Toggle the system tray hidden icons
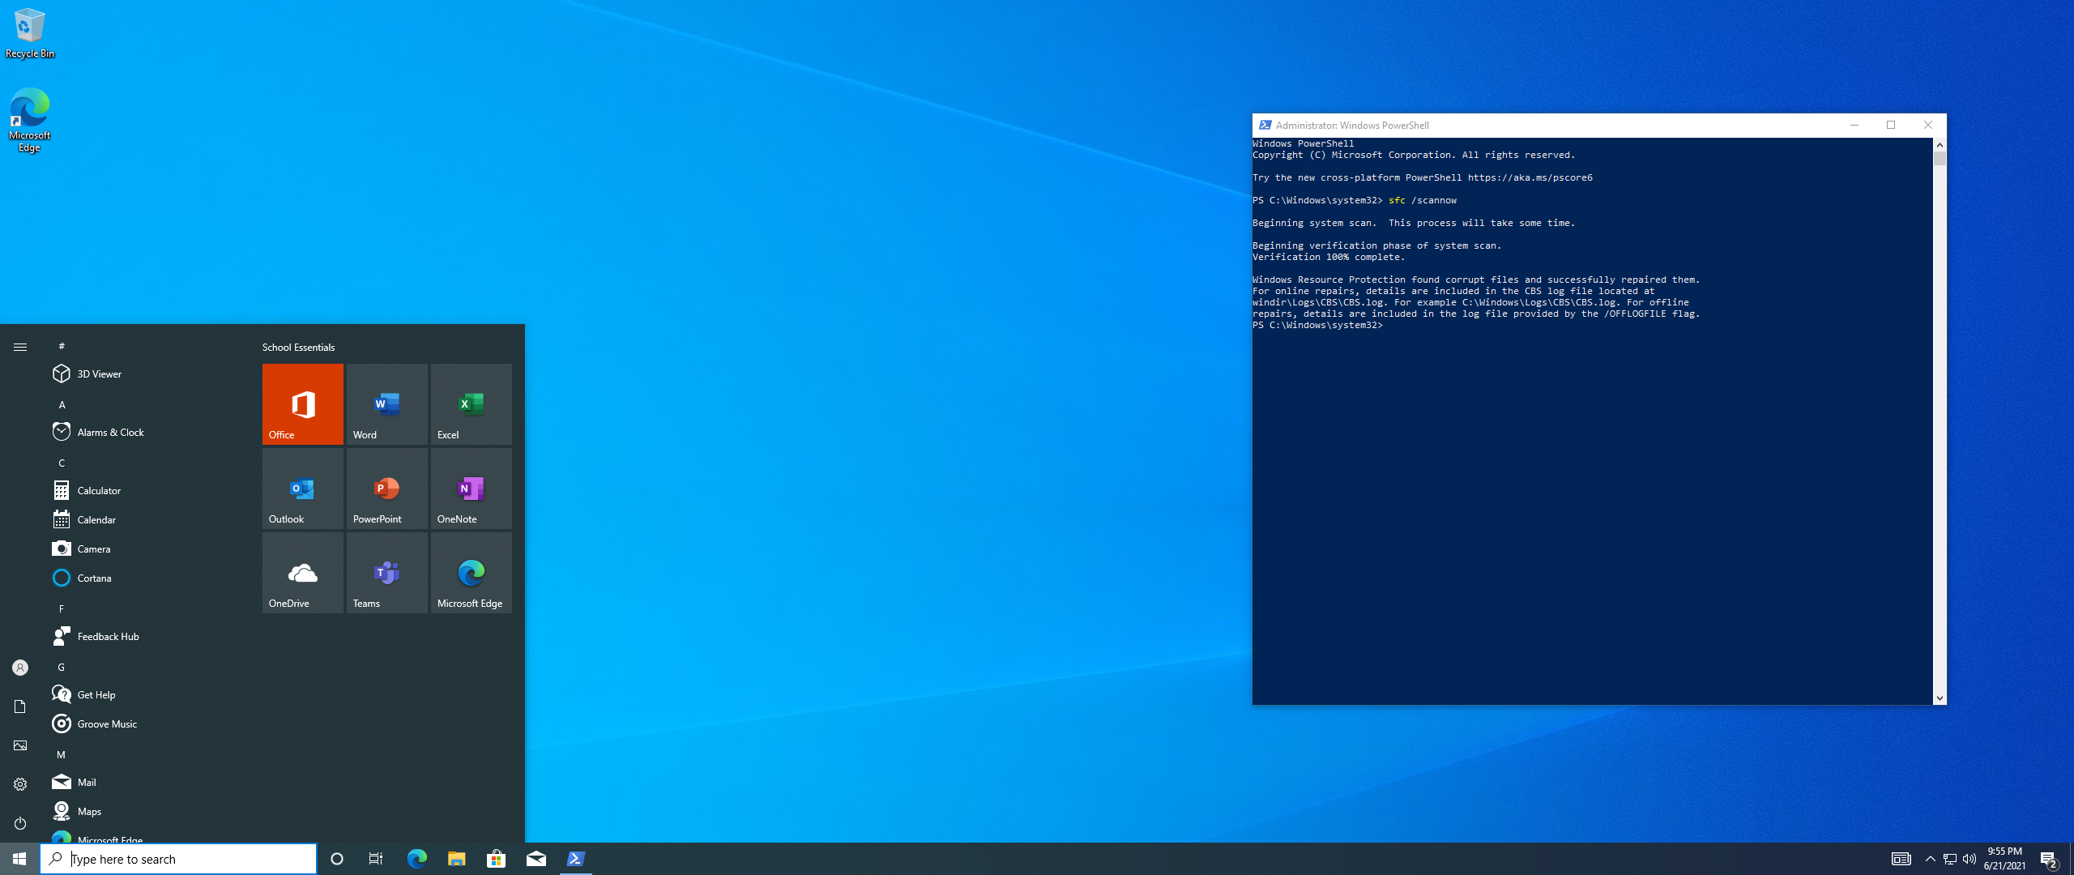The width and height of the screenshot is (2074, 875). pos(1930,858)
